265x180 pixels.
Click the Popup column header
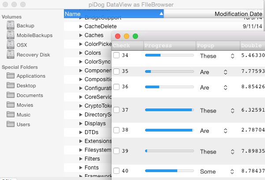tap(218, 45)
